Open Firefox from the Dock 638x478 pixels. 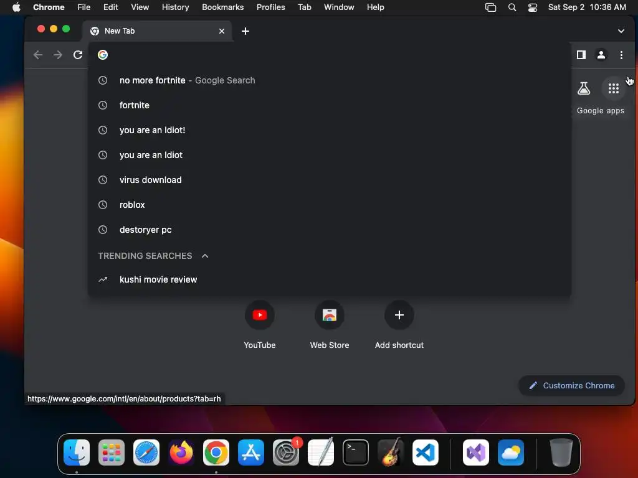pos(181,452)
